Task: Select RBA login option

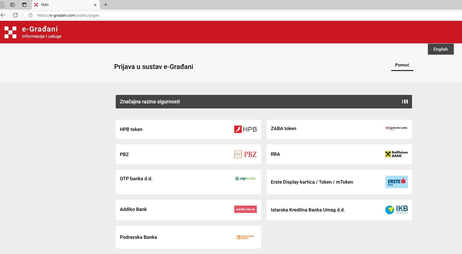Action: (x=339, y=154)
